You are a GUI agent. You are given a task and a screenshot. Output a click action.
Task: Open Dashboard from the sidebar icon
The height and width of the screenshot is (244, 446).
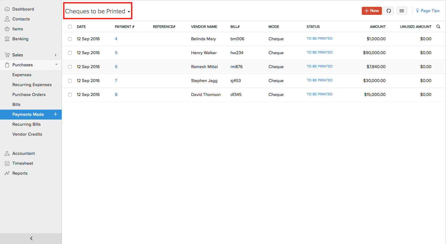coord(7,9)
